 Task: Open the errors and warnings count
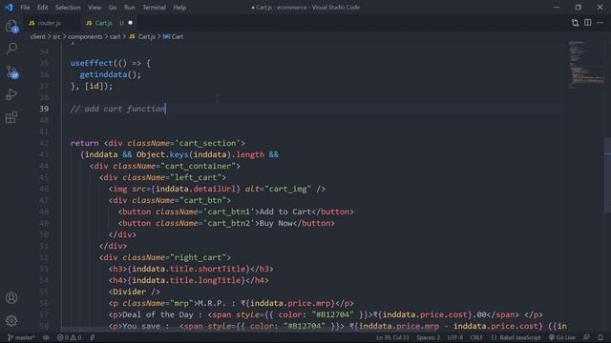click(x=69, y=337)
